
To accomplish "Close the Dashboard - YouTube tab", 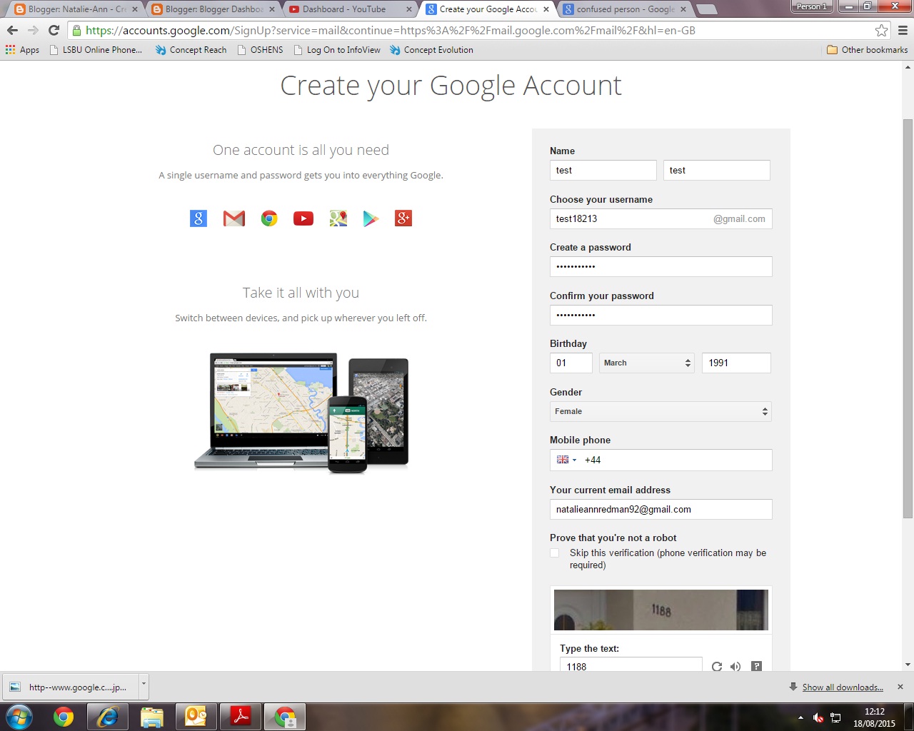I will click(409, 10).
